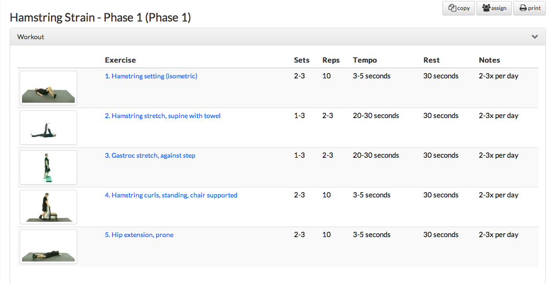Click the Exercise column header
This screenshot has width=553, height=283.
[x=120, y=60]
